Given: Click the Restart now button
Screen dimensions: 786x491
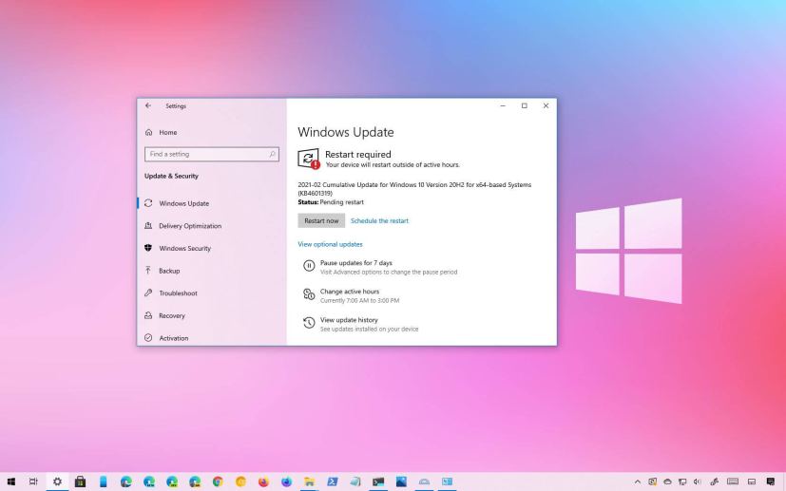Looking at the screenshot, I should click(321, 220).
